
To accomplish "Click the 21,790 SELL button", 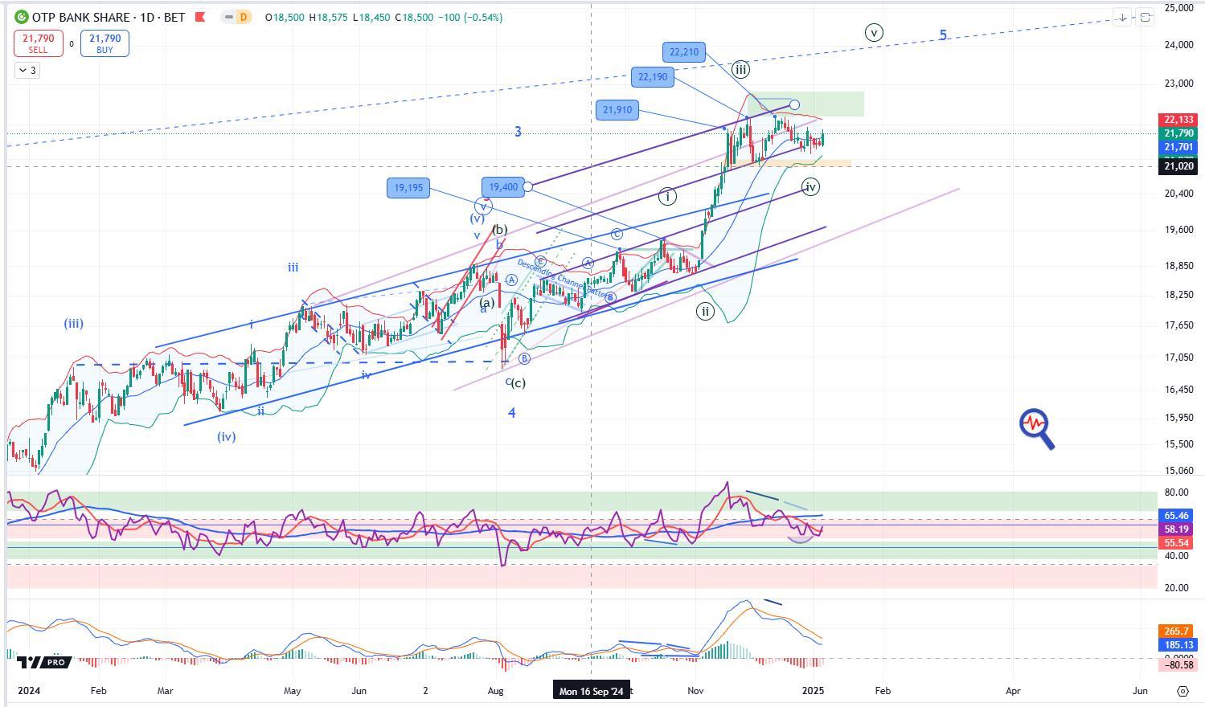I will pyautogui.click(x=38, y=43).
